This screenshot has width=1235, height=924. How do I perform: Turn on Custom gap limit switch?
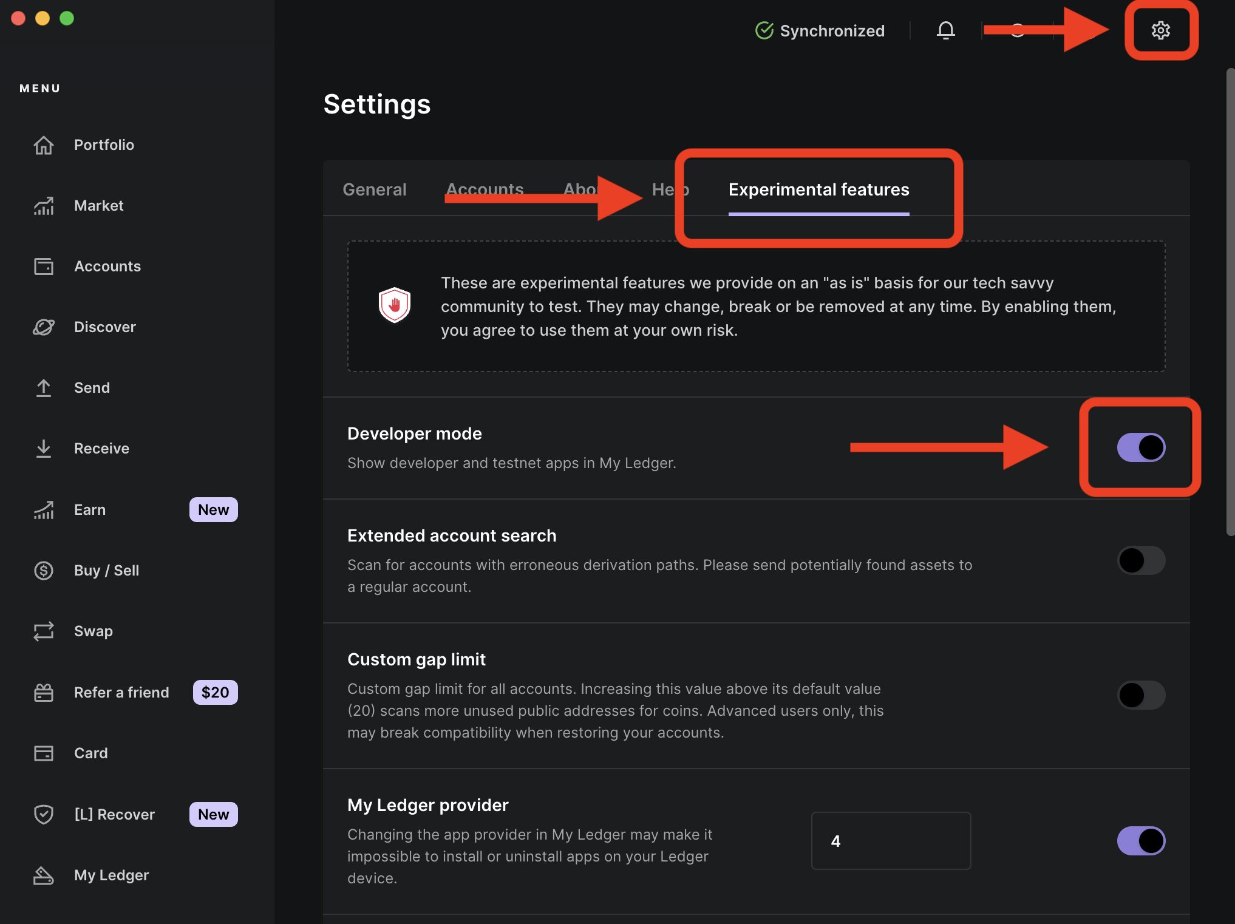[x=1141, y=695]
